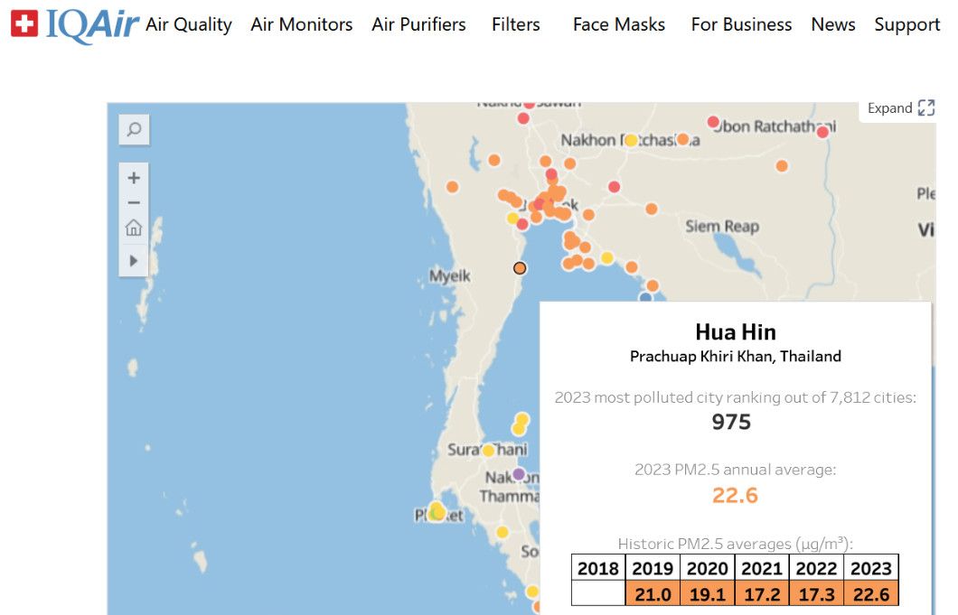
Task: Expand map tools with the arrow icon
Action: click(134, 261)
